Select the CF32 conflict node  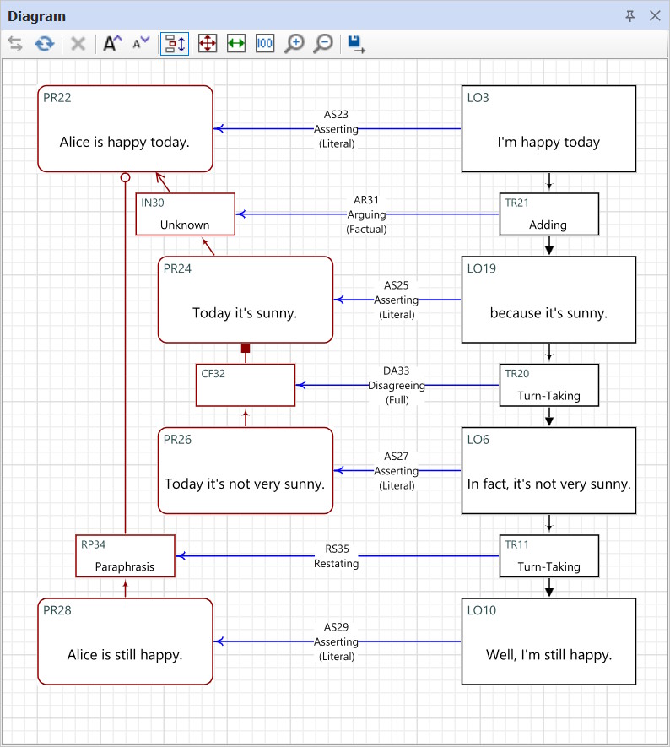246,385
